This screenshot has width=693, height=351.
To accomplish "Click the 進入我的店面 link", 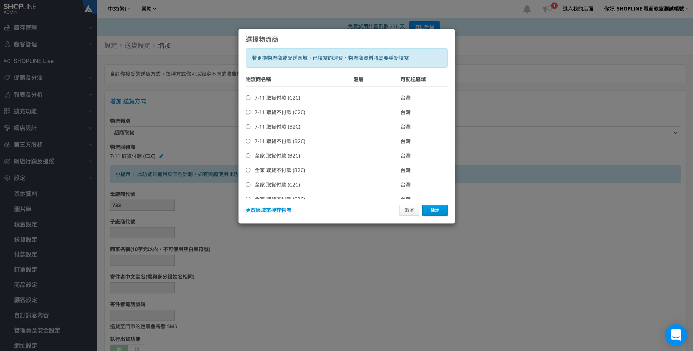I will tap(578, 9).
